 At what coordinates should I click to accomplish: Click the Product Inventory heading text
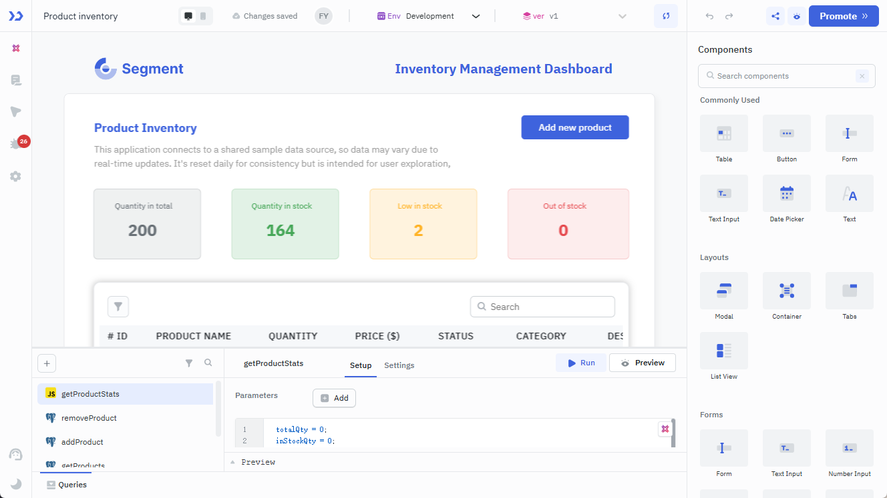point(146,128)
